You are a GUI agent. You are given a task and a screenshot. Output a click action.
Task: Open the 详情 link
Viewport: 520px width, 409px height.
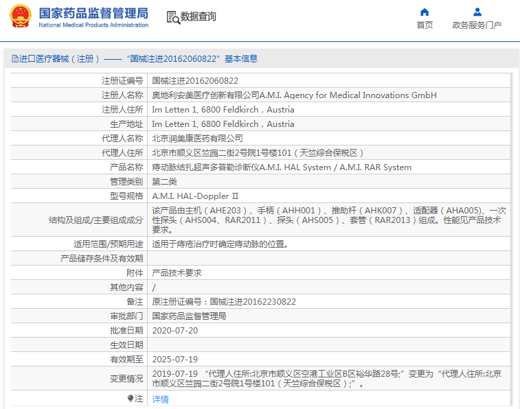tap(160, 399)
